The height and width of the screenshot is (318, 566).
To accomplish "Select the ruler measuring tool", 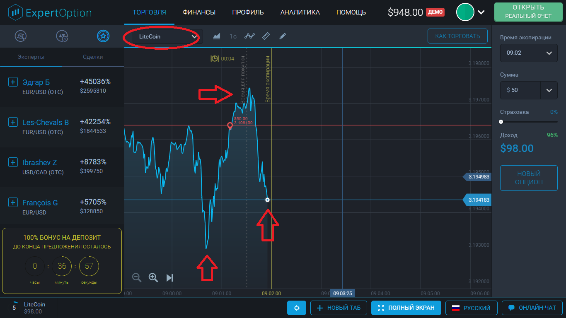I will coord(266,36).
